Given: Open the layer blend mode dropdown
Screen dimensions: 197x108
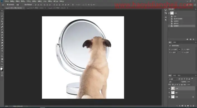Looking at the screenshot, I should tap(174, 82).
